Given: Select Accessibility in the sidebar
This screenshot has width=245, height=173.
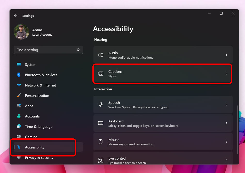Looking at the screenshot, I should (x=48, y=147).
